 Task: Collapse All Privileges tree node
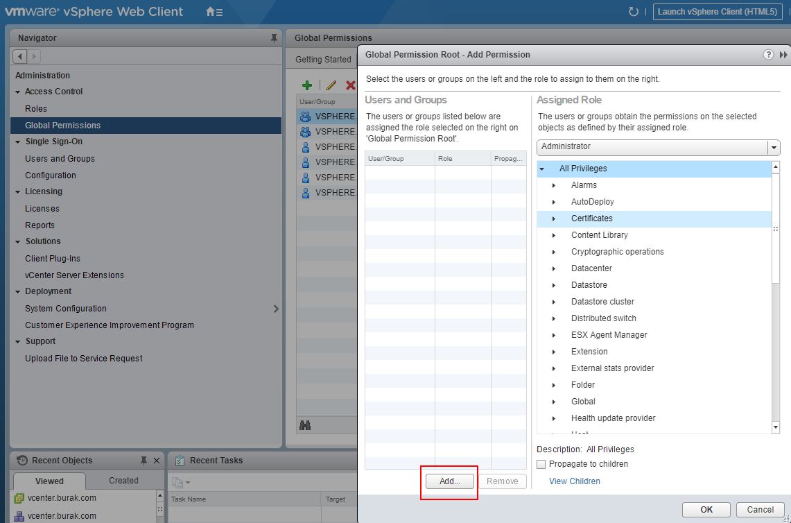542,169
